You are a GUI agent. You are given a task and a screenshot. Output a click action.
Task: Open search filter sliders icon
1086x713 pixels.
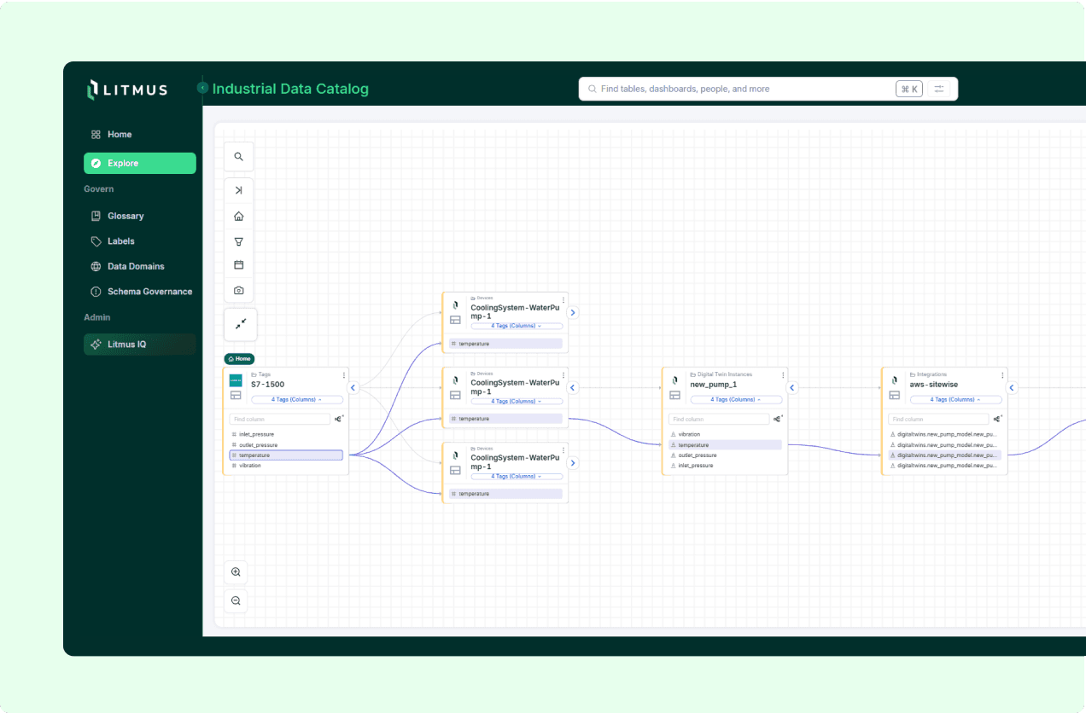point(939,89)
